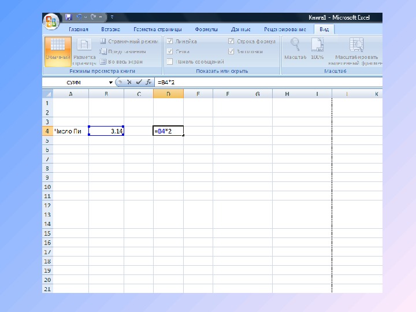The image size is (416, 312).
Task: Select row 21 header
Action: click(47, 289)
